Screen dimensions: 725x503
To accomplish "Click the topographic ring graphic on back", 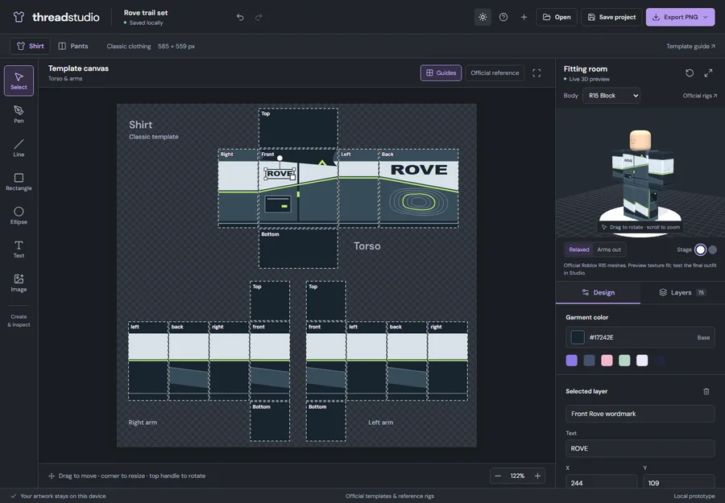I will (418, 202).
